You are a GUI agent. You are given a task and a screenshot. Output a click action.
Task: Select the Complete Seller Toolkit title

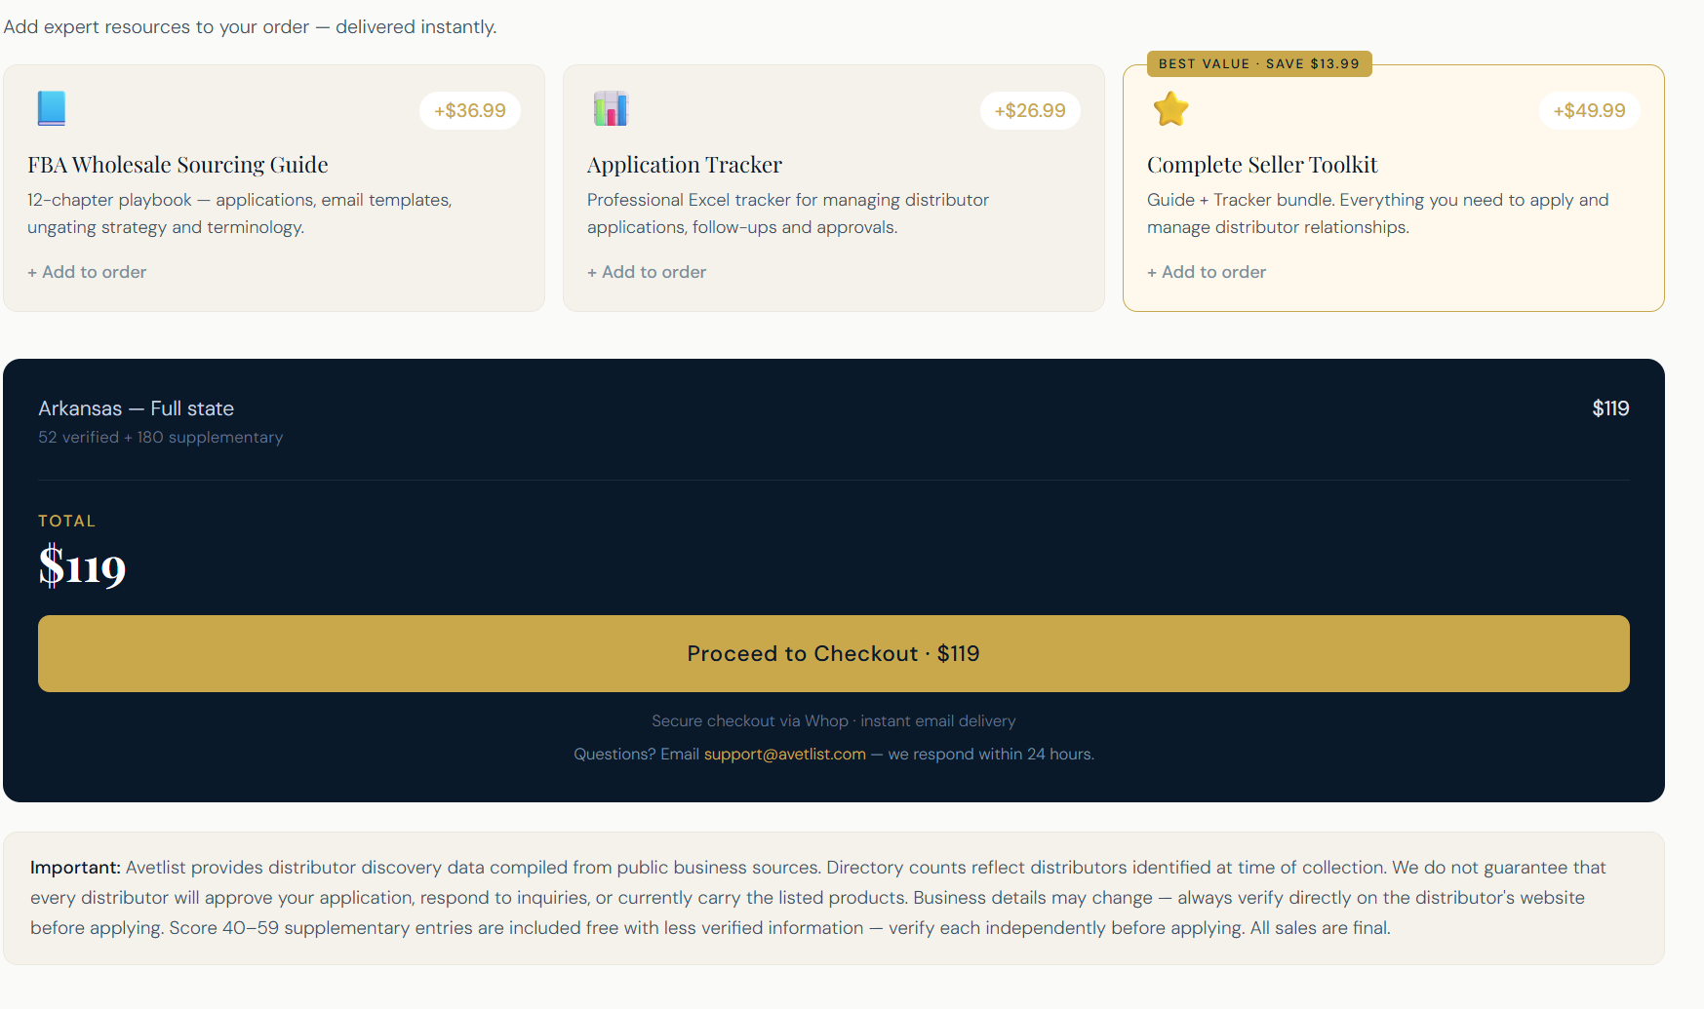[x=1262, y=165]
